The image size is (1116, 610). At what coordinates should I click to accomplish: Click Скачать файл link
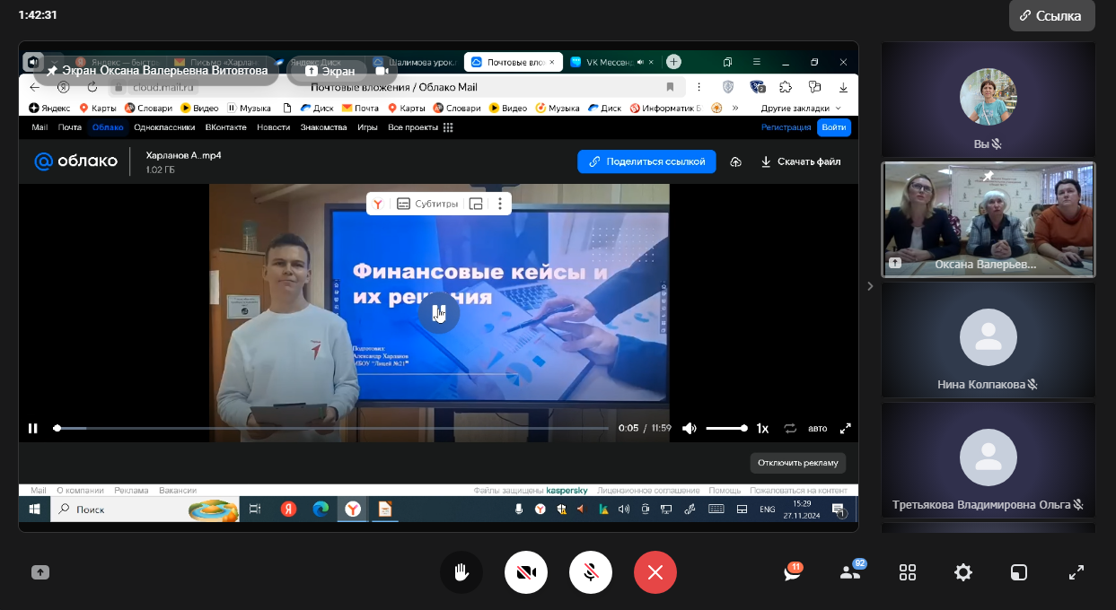[801, 161]
